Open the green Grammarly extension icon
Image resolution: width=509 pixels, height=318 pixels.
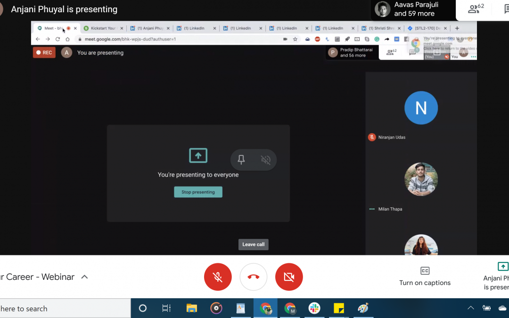coord(377,39)
